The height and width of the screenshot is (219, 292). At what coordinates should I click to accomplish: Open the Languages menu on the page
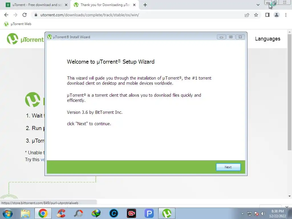[x=267, y=39]
